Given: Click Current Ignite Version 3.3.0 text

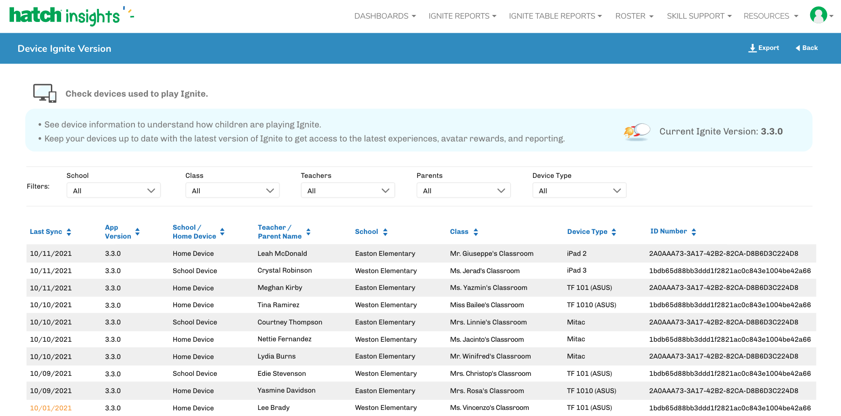Looking at the screenshot, I should 721,132.
